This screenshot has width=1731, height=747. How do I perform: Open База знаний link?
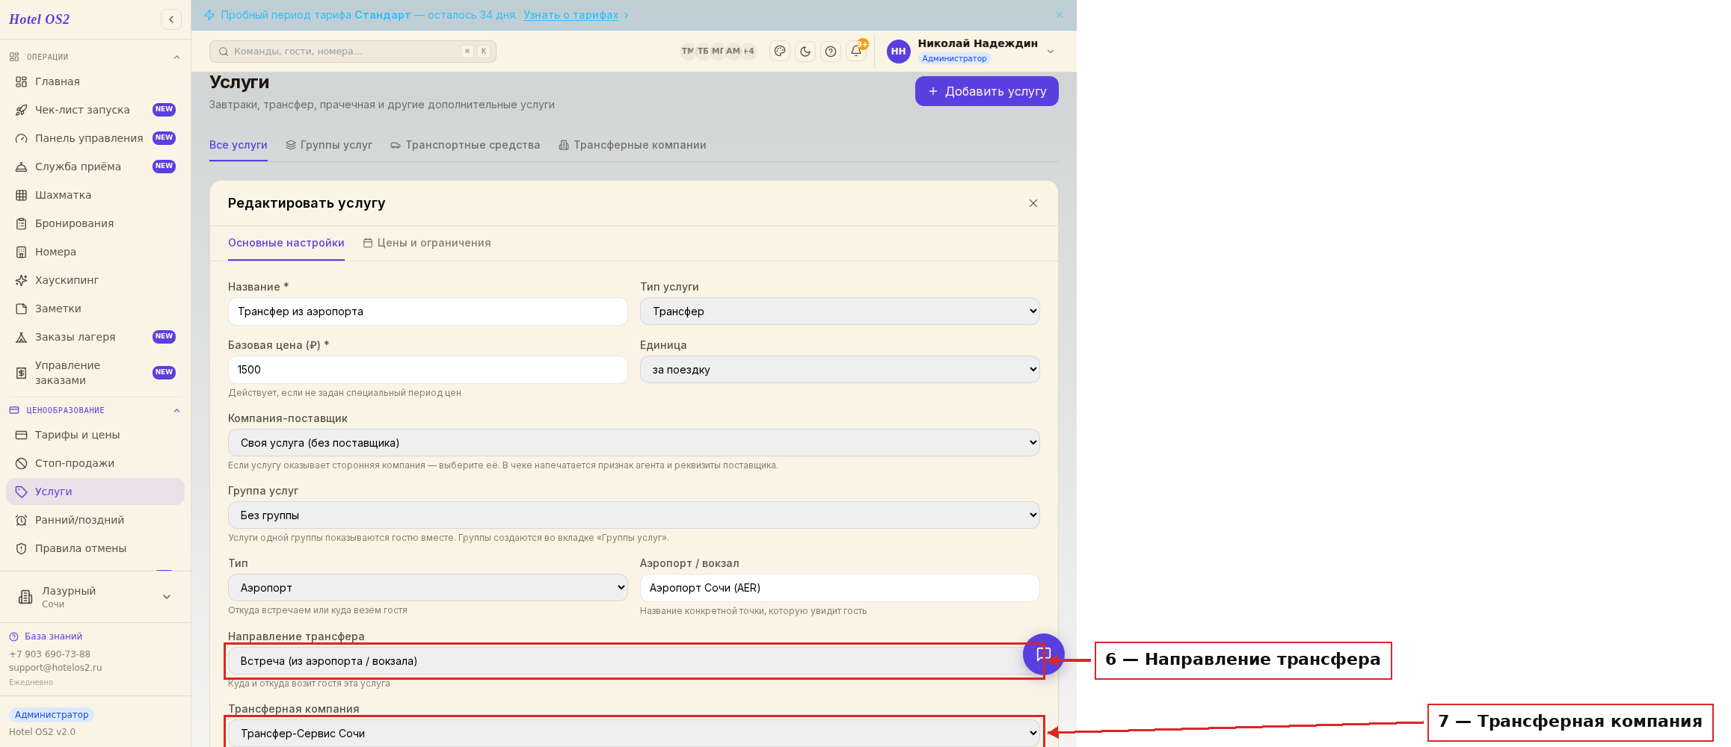point(46,636)
